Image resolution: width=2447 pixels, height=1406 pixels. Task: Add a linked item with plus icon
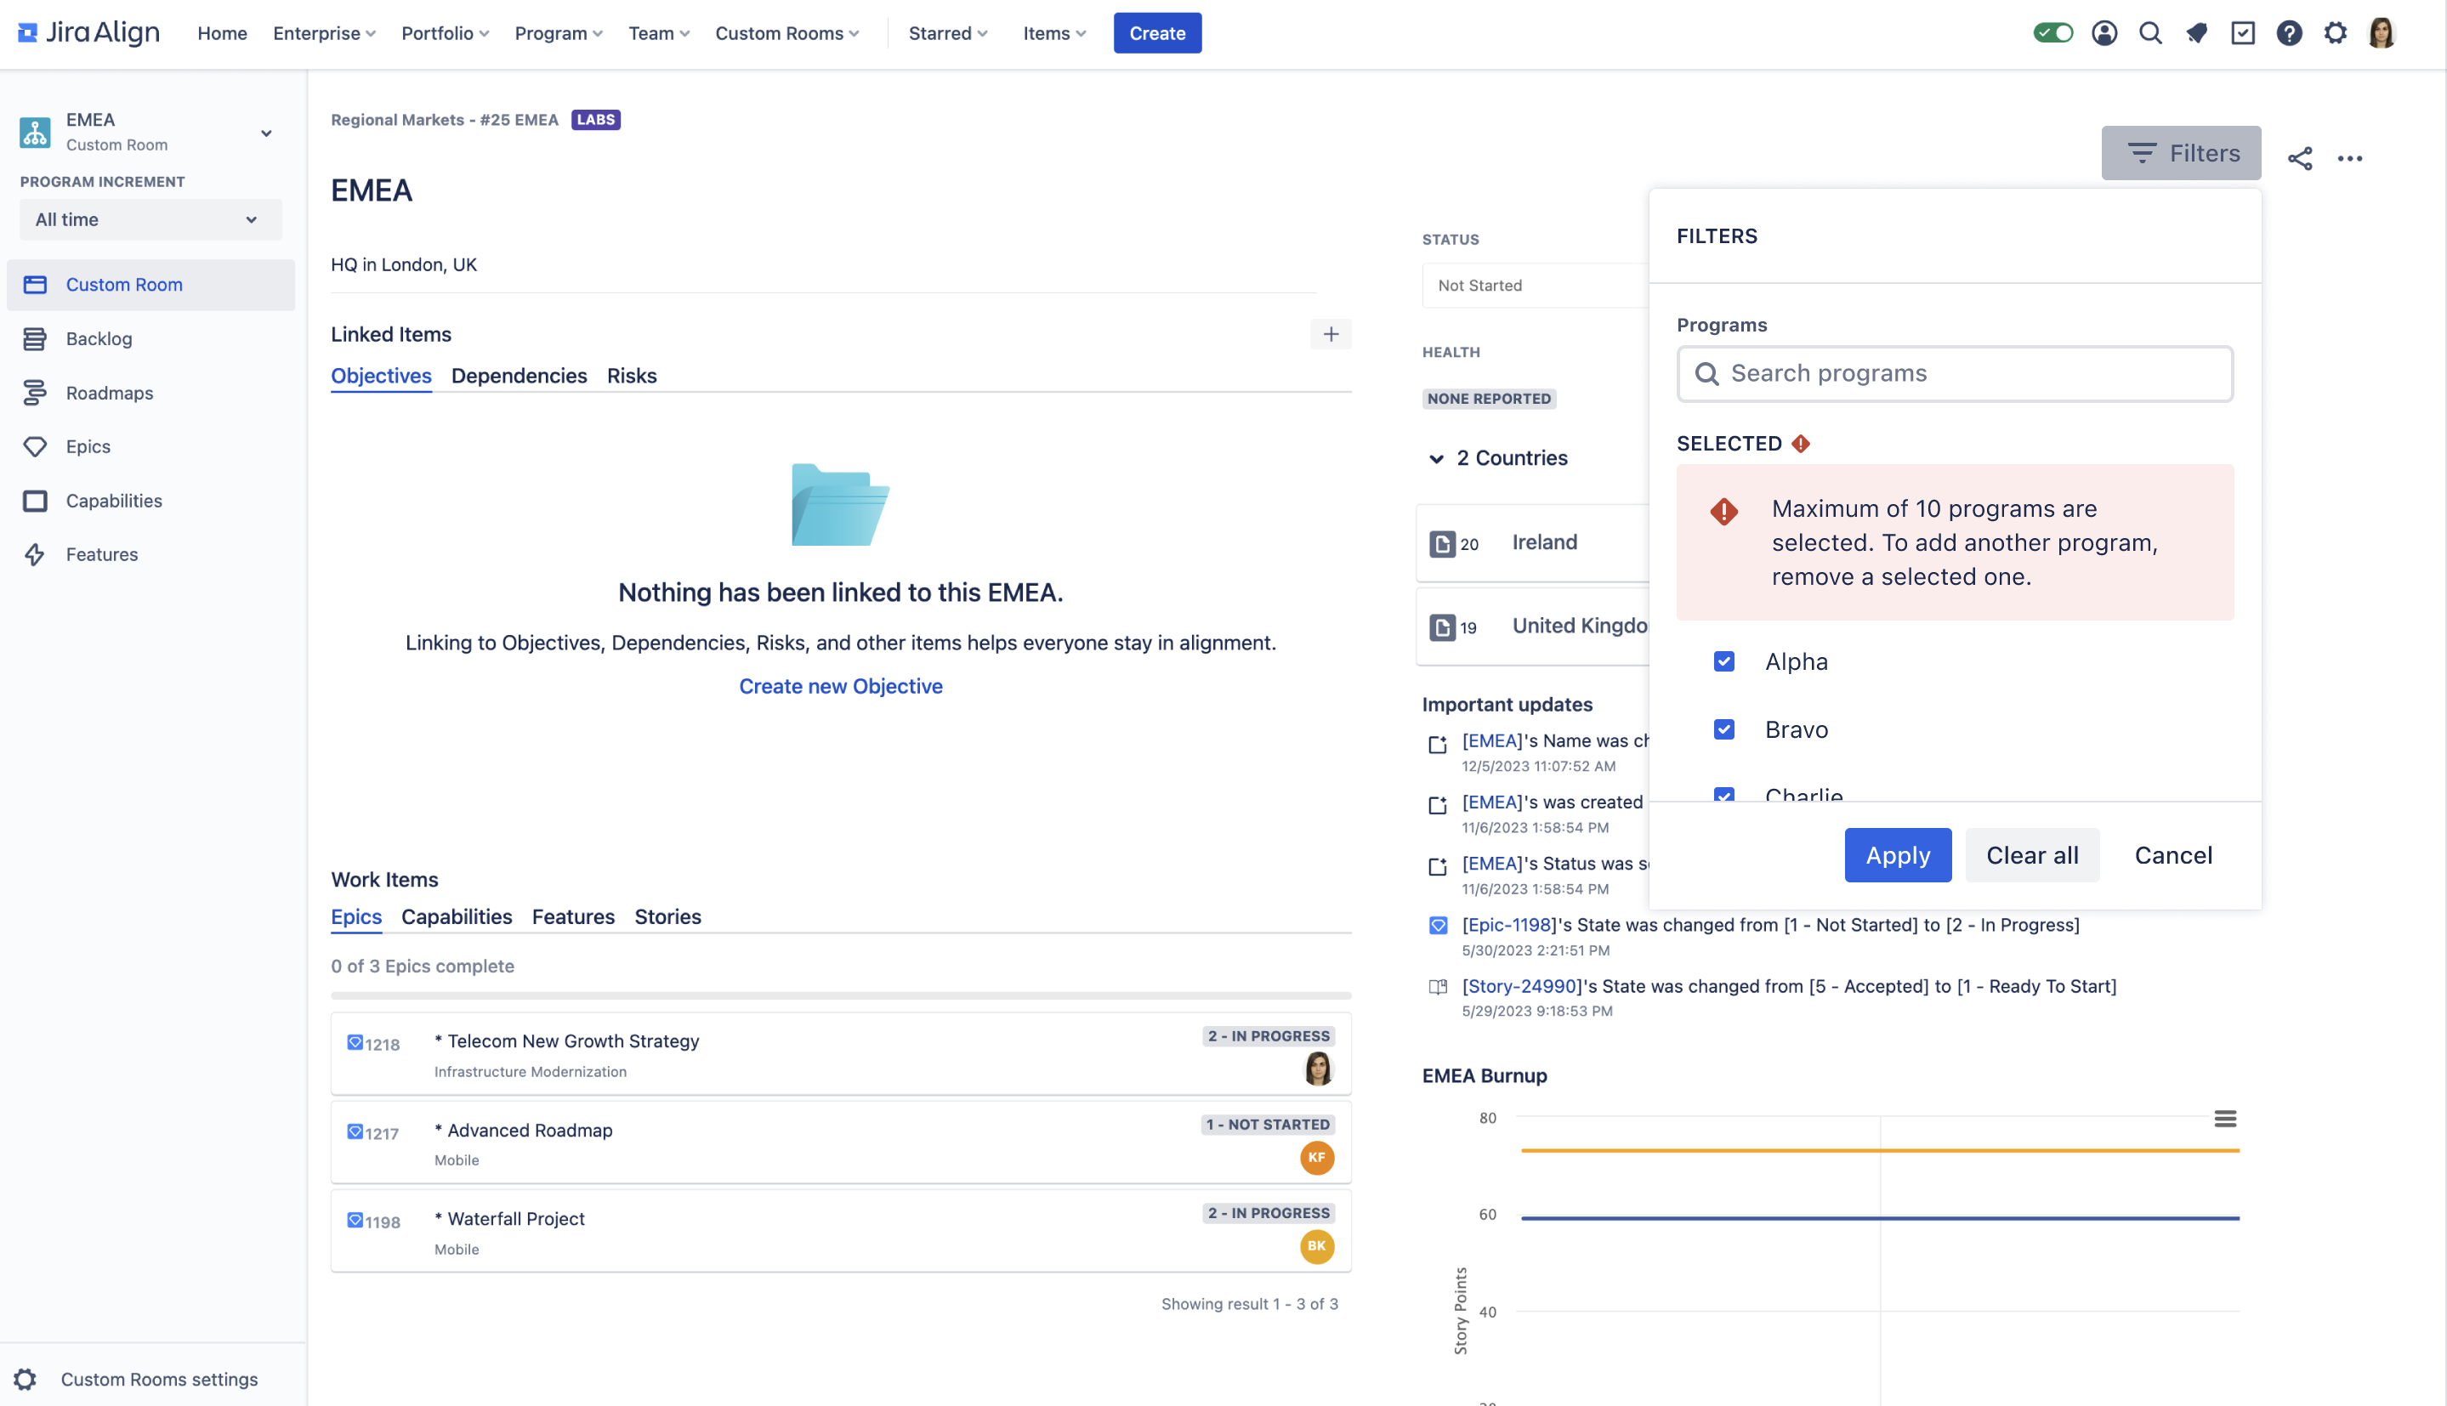1331,334
